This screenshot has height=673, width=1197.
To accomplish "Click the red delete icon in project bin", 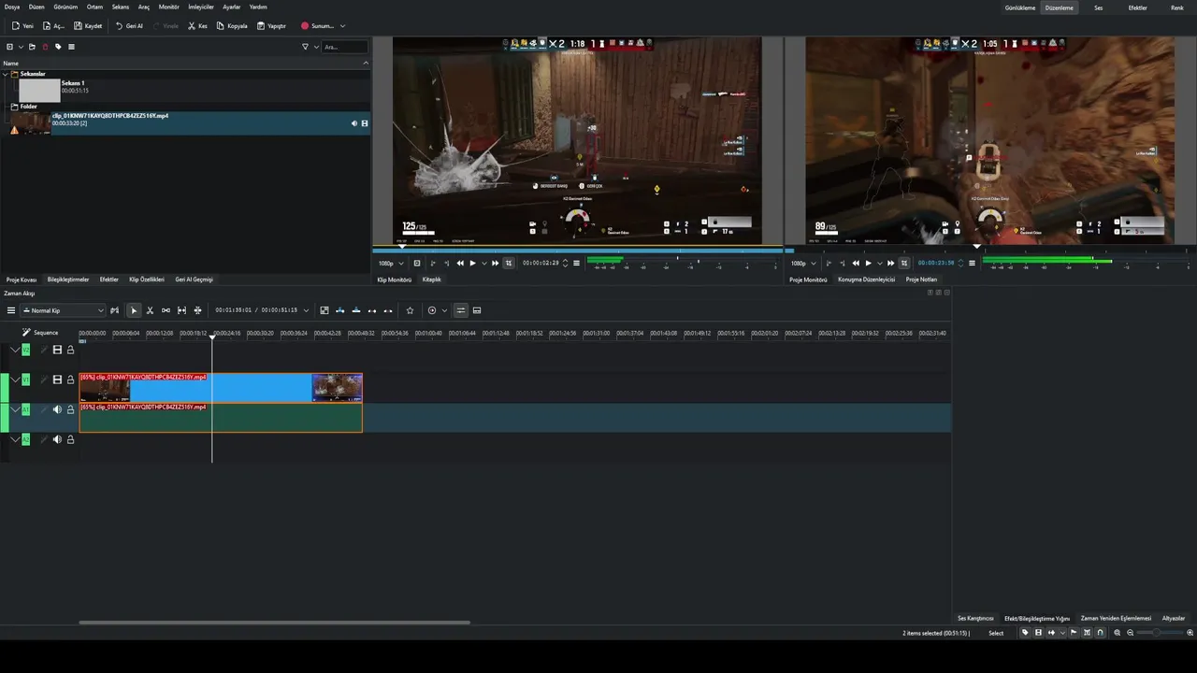I will point(45,47).
